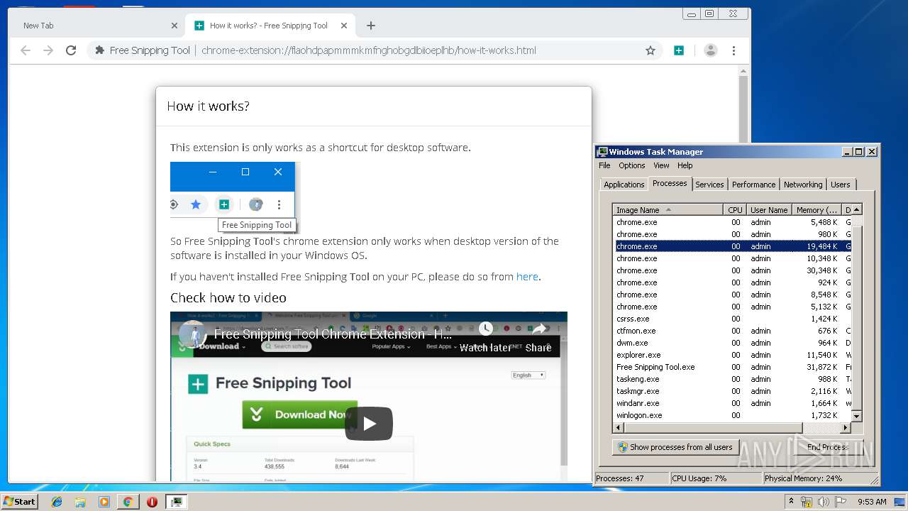Screen dimensions: 908x511
Task: Select csrss.exe process row
Action: [x=733, y=319]
